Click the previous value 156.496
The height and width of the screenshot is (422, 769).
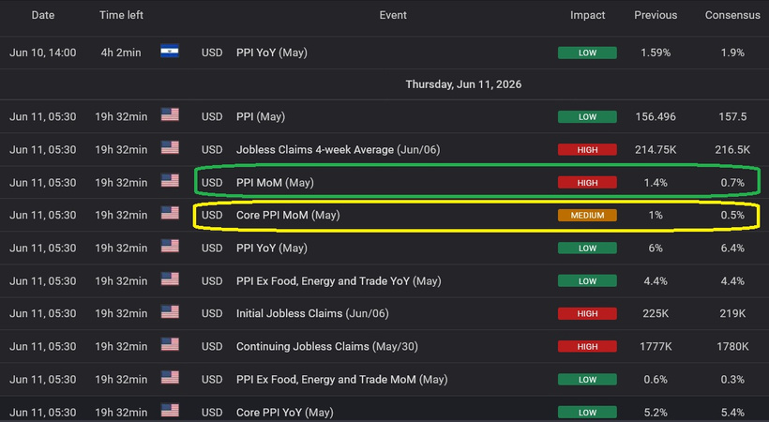tap(656, 117)
